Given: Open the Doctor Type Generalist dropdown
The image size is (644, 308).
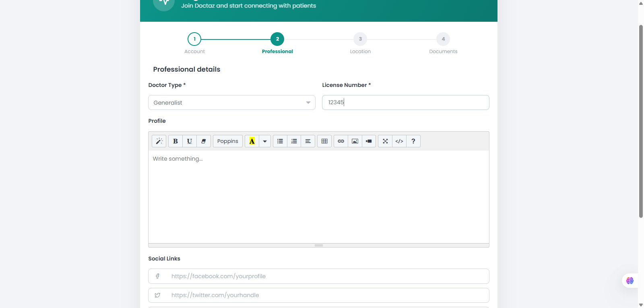Looking at the screenshot, I should (232, 103).
